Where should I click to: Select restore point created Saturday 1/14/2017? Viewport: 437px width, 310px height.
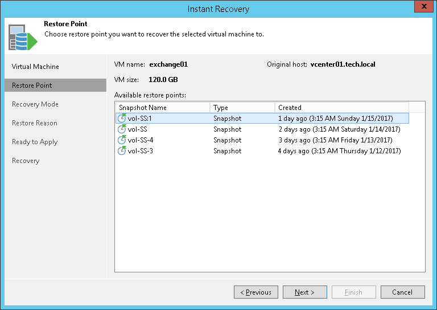click(x=335, y=129)
